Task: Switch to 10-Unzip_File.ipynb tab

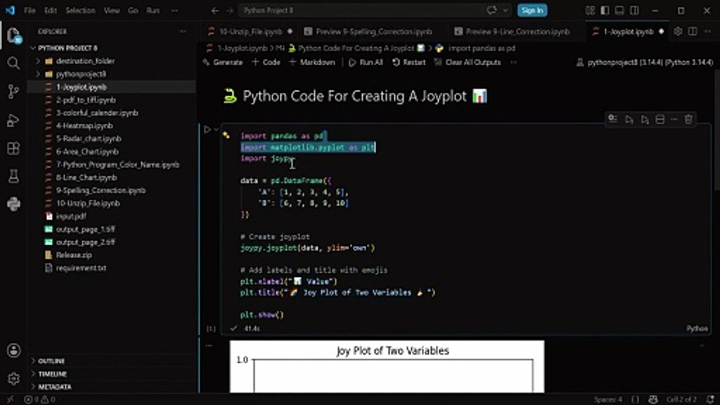Action: pyautogui.click(x=250, y=31)
